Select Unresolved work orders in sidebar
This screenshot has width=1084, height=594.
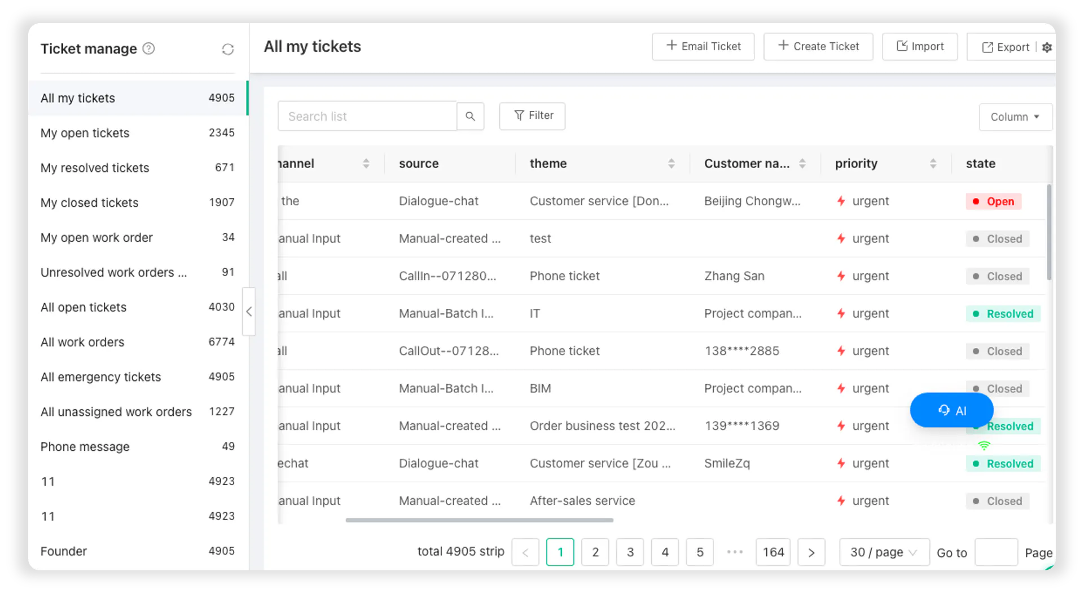(x=138, y=273)
